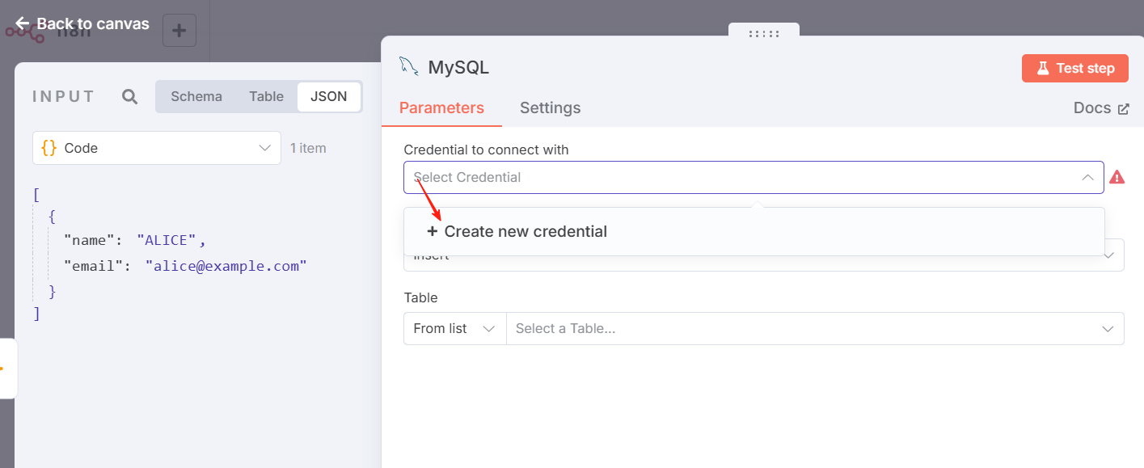Switch input view to Schema
Screen dimensions: 1144x468
196,96
